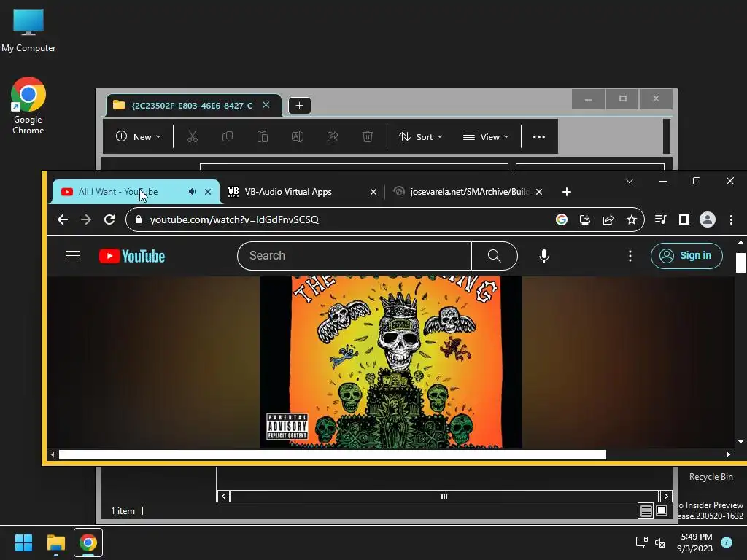
Task: Click Copy icon in File Explorer
Action: pos(228,136)
